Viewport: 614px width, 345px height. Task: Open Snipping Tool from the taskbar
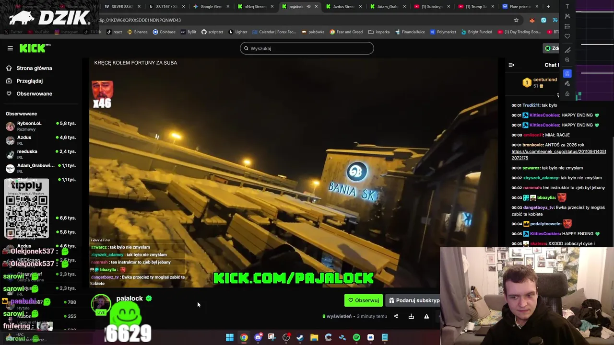click(x=272, y=337)
